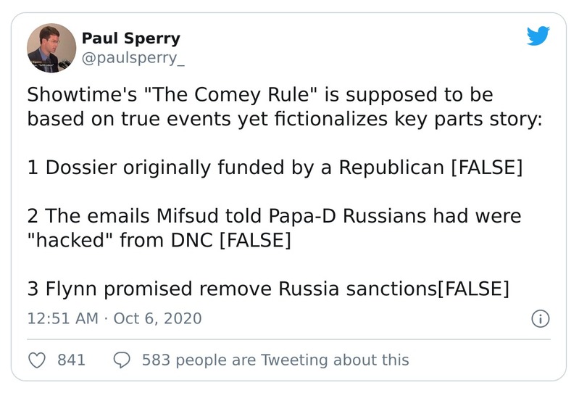Click the line about Dossier funding

(232, 167)
